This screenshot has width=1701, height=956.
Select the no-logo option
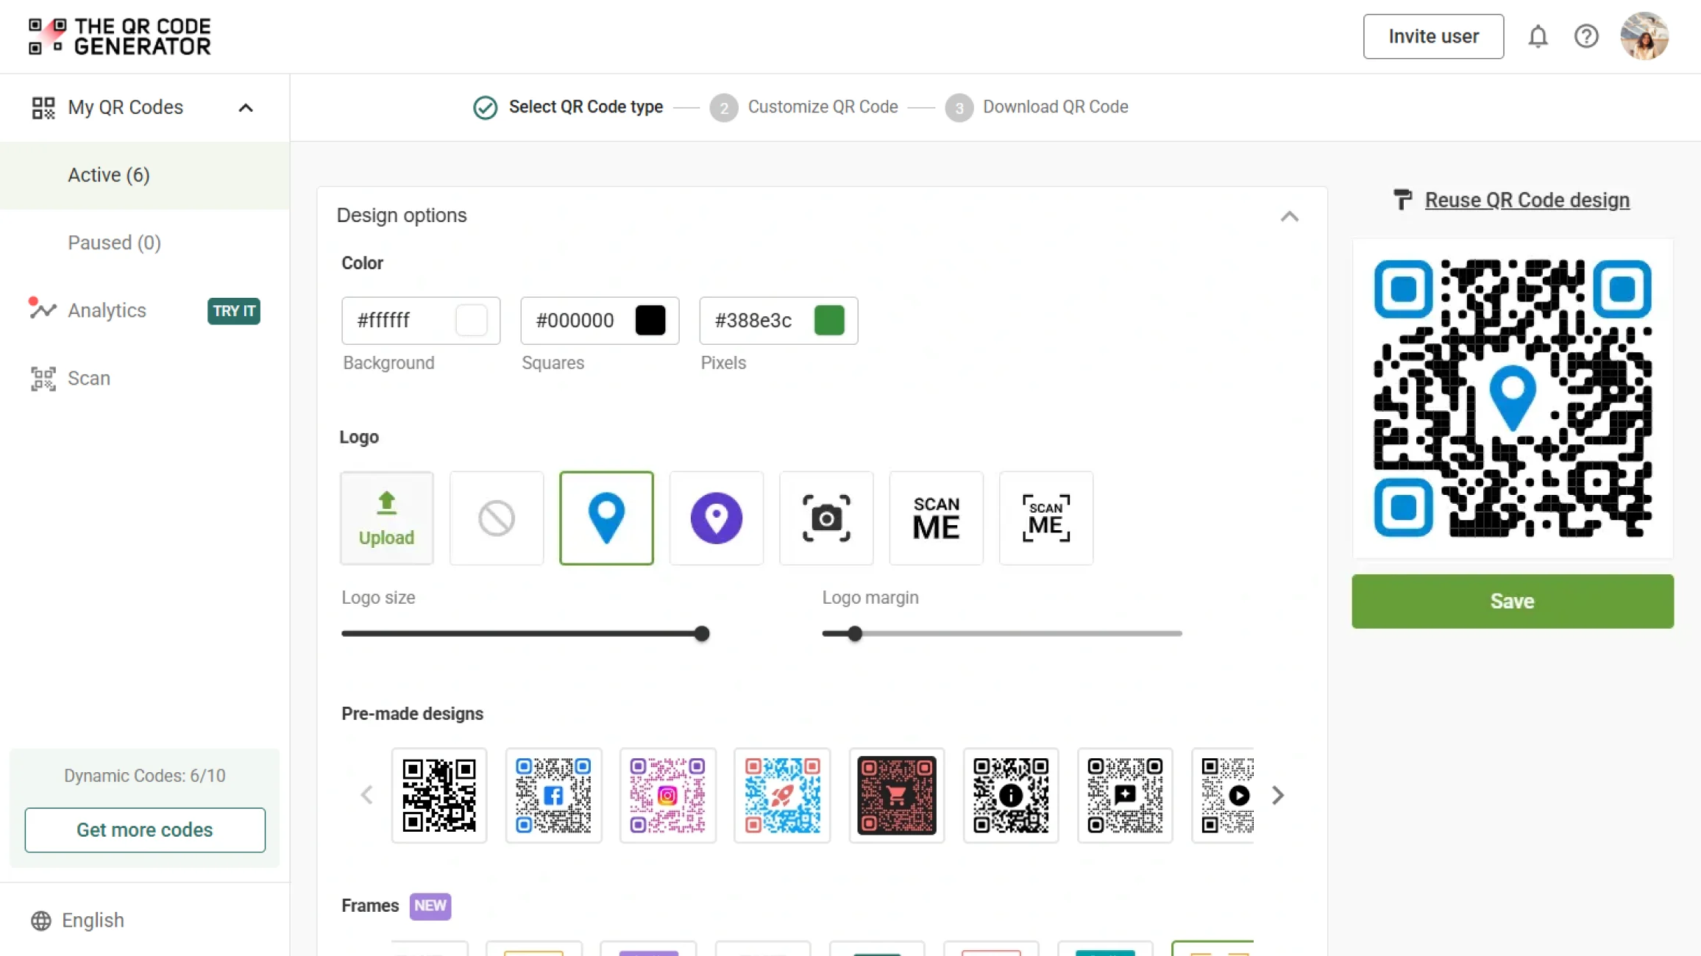(x=497, y=518)
